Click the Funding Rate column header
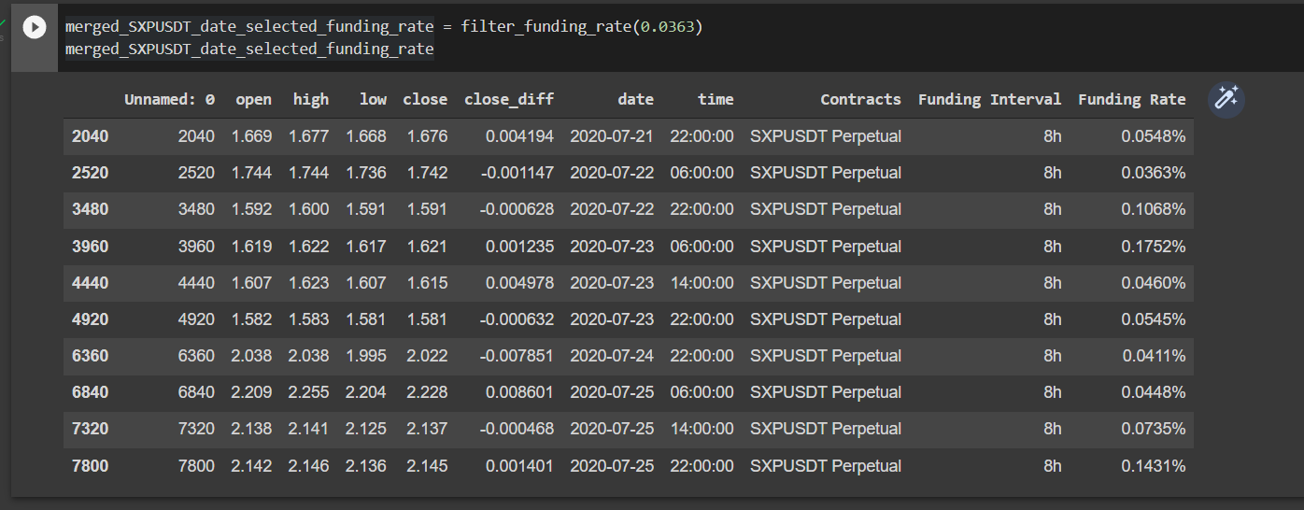 1131,99
